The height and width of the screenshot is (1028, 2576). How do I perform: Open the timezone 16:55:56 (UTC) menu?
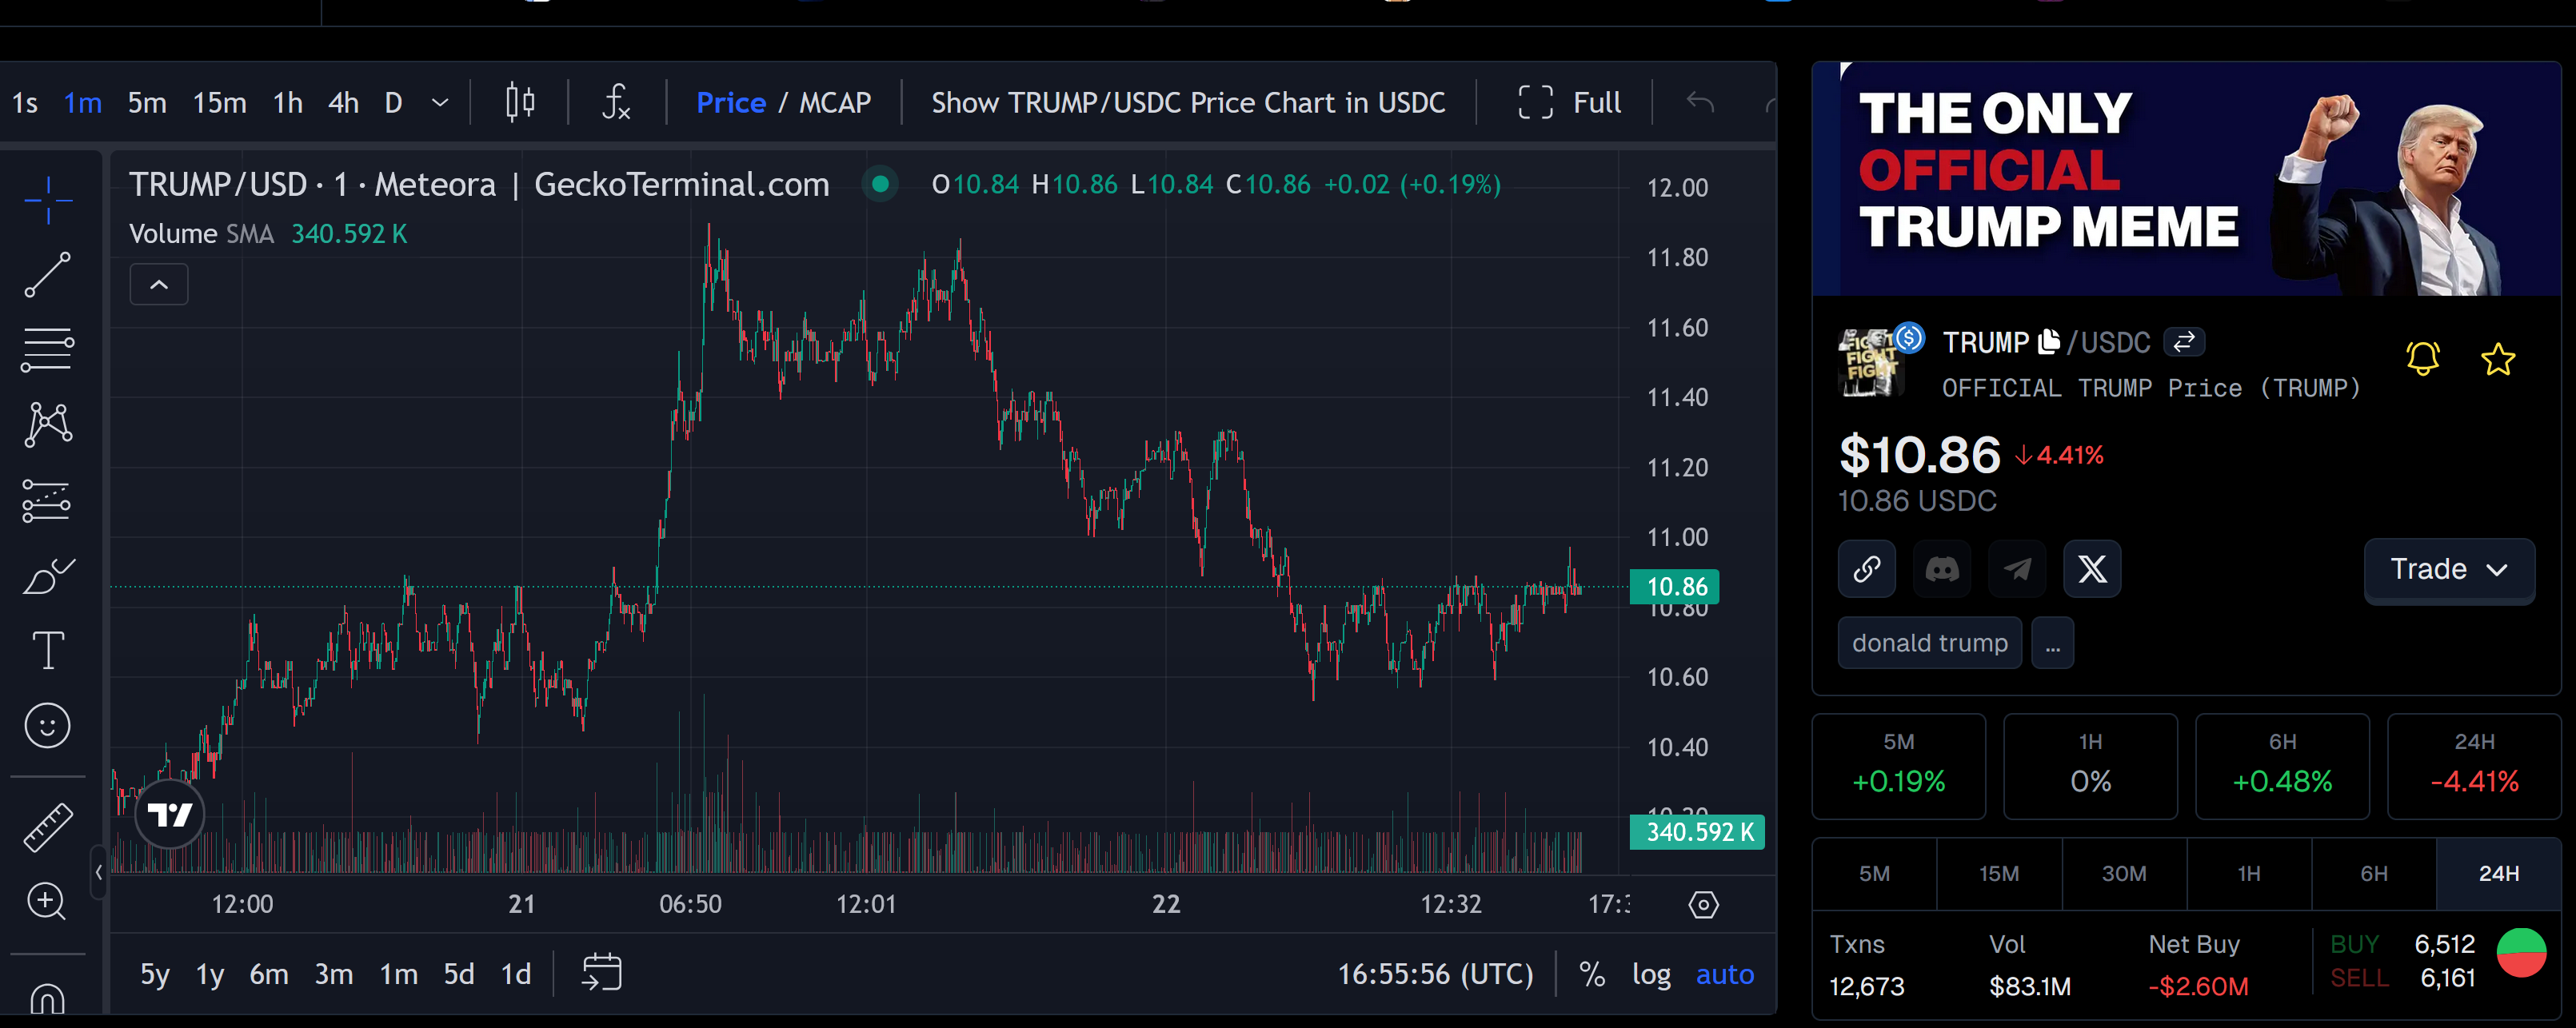1435,974
